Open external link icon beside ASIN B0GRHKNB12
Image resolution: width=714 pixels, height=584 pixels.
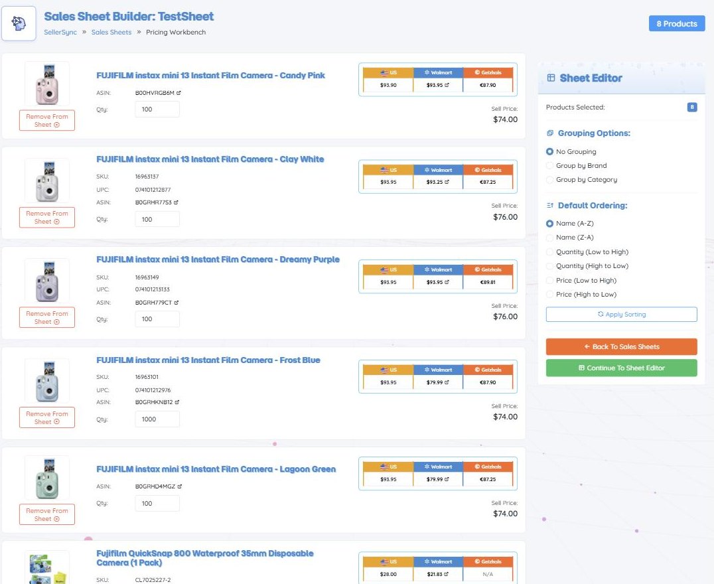(177, 402)
